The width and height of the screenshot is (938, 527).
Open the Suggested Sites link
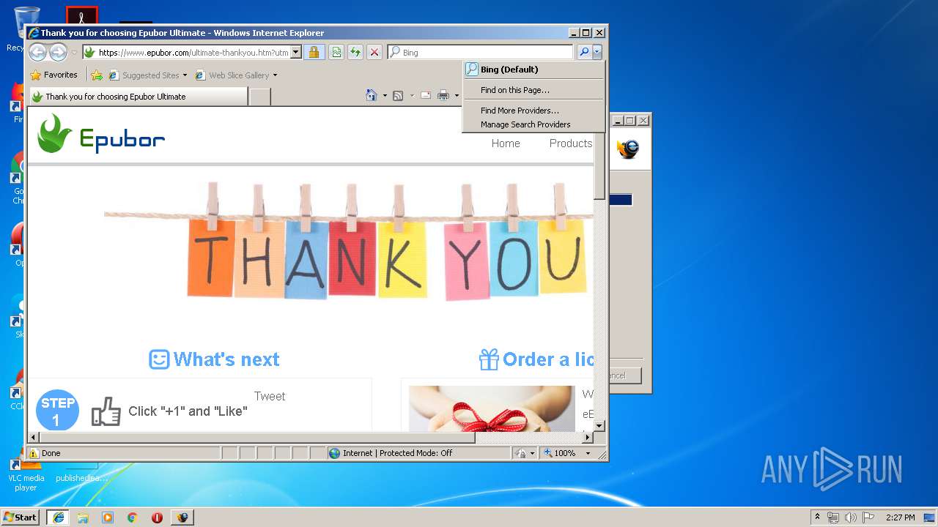147,75
